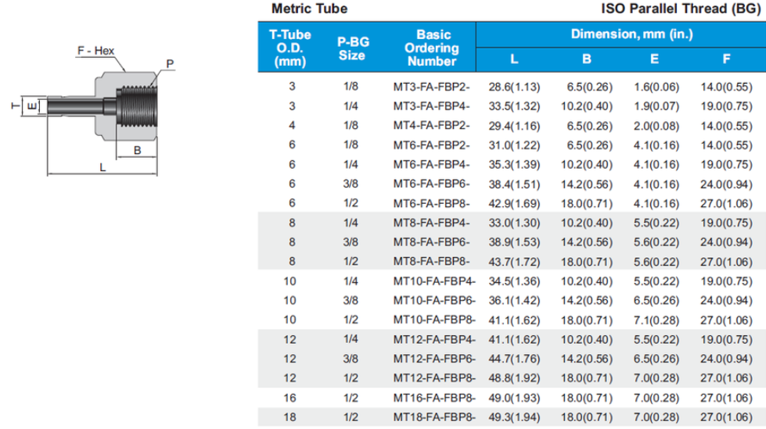Click the E value 7.1(0.28)
Image resolution: width=766 pixels, height=429 pixels.
click(656, 319)
